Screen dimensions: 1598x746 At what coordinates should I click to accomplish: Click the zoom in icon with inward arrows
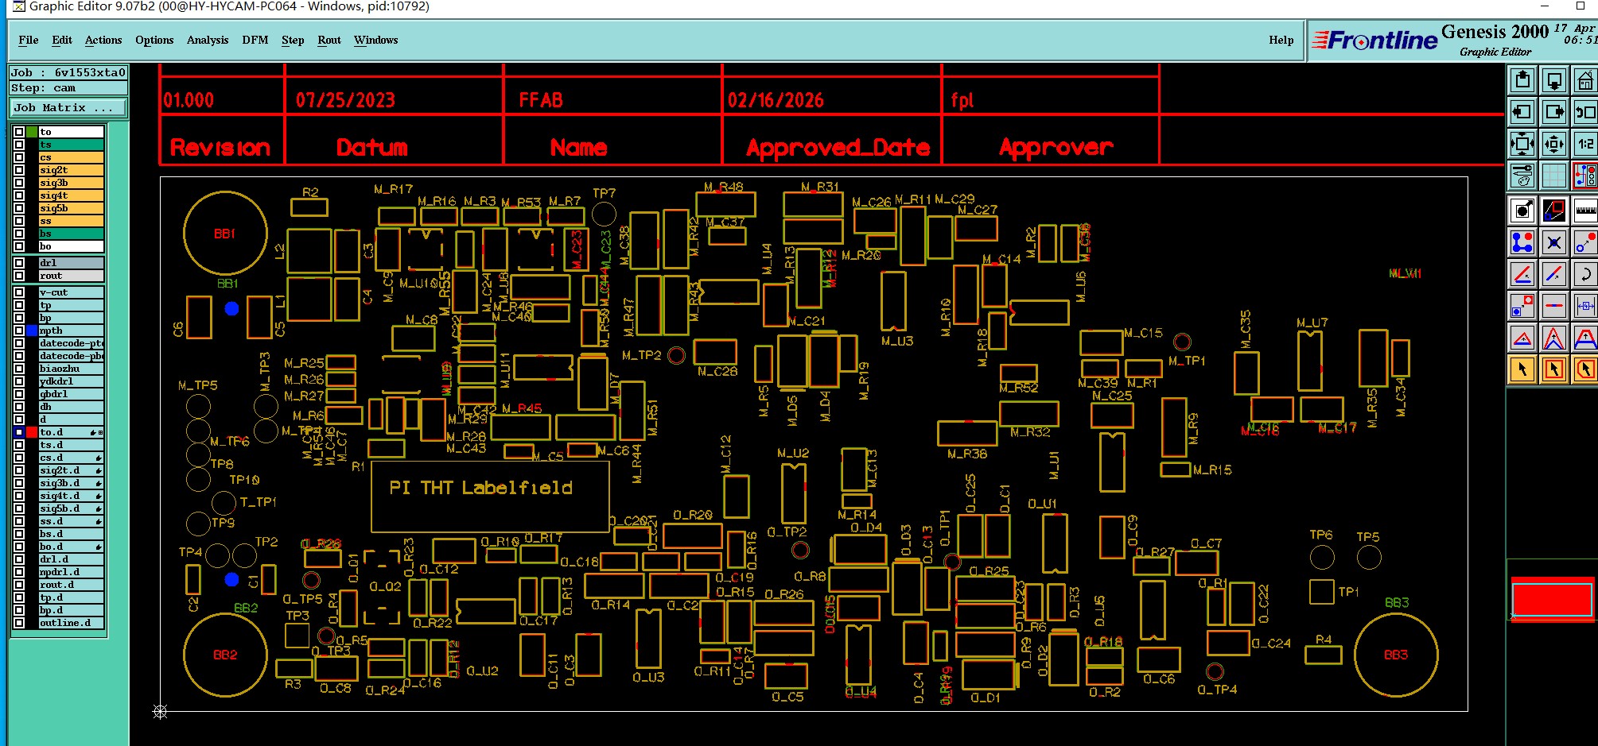tap(1522, 144)
